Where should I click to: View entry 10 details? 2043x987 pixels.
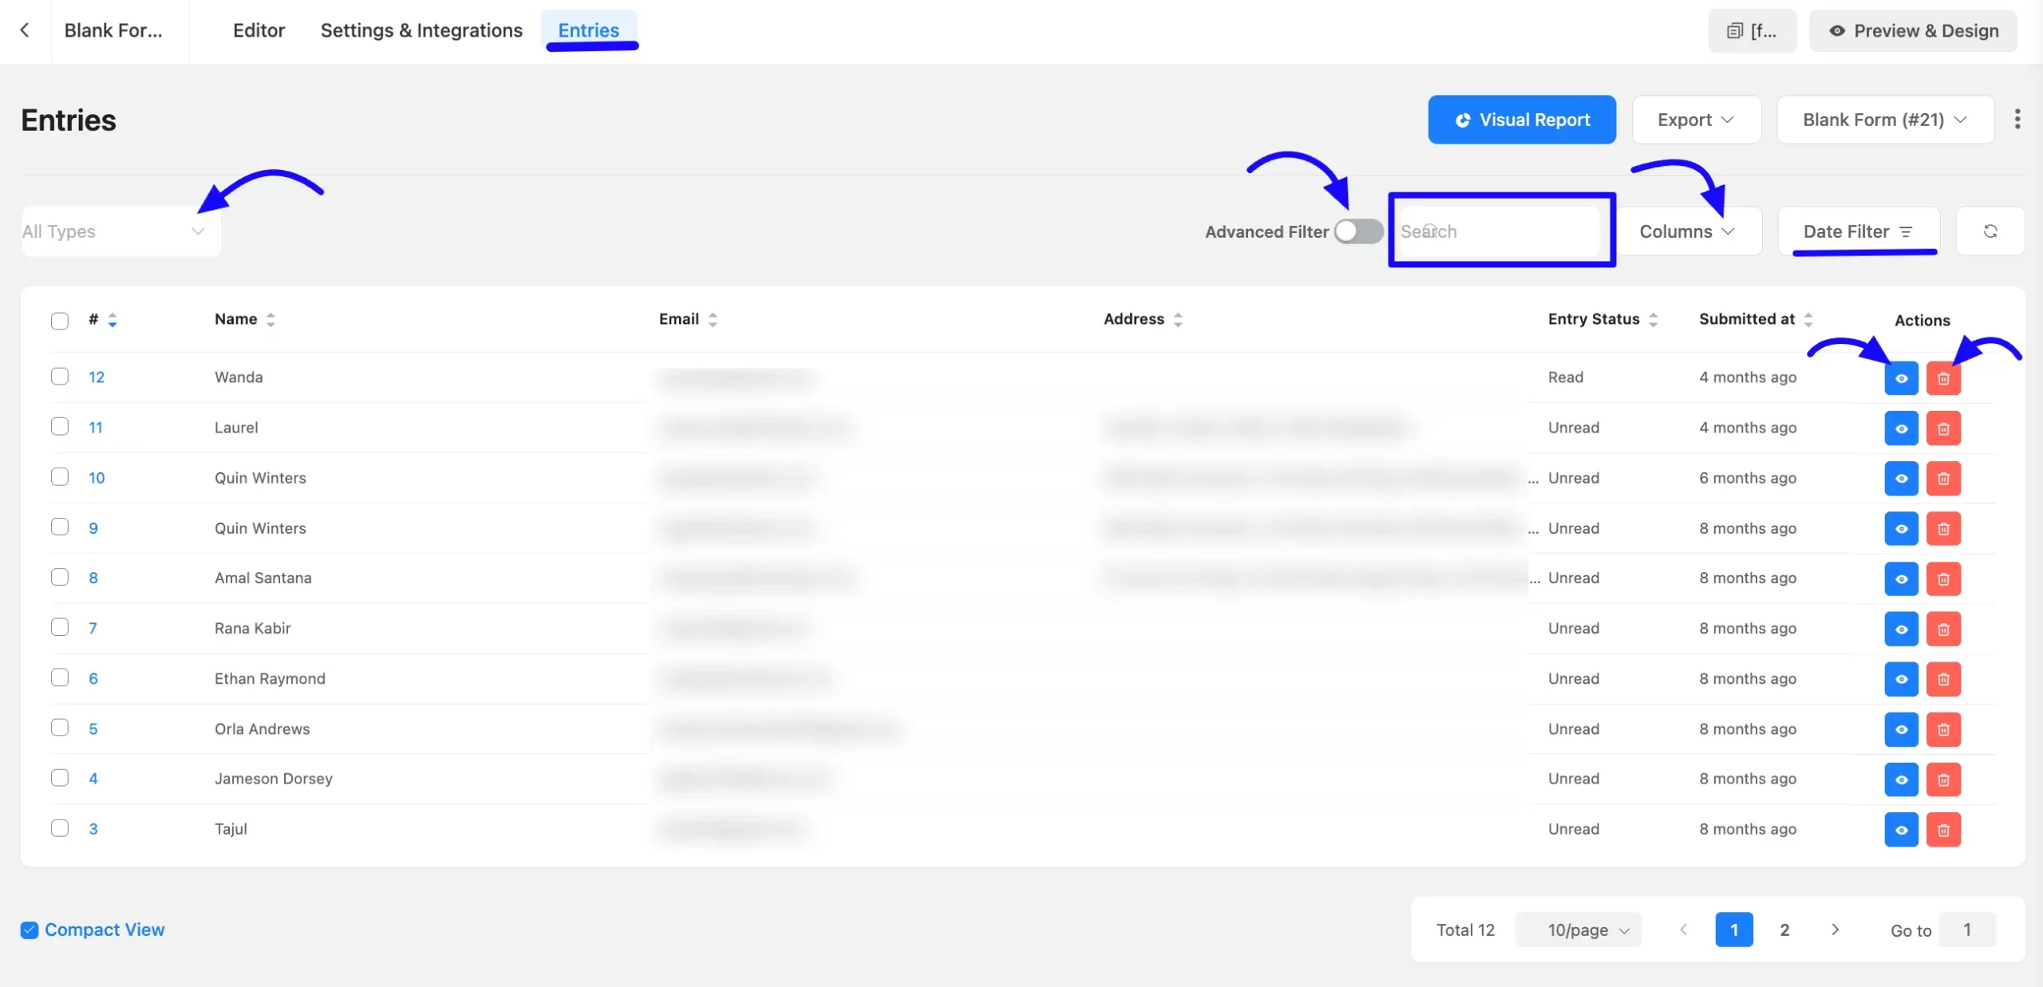click(1901, 479)
